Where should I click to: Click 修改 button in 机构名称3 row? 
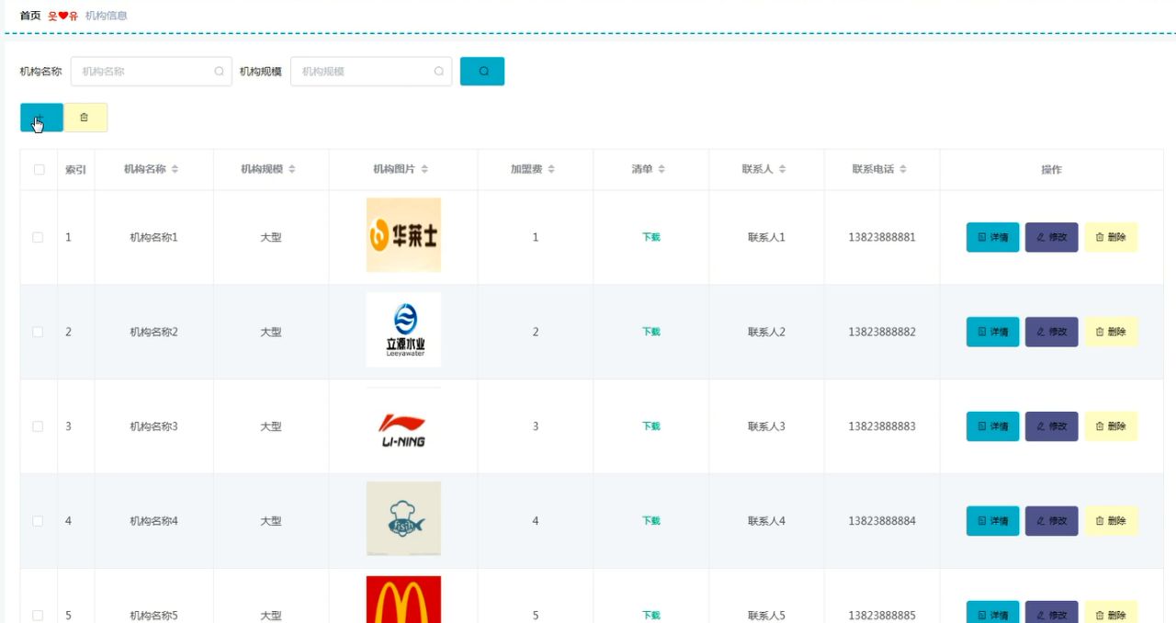[1052, 426]
